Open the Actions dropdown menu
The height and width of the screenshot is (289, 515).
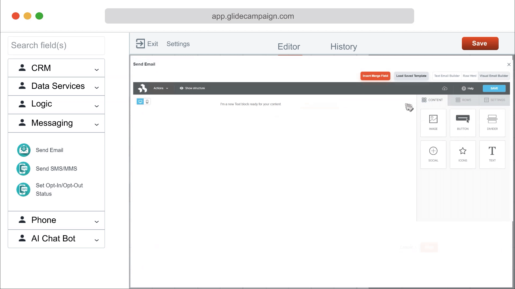pos(161,88)
